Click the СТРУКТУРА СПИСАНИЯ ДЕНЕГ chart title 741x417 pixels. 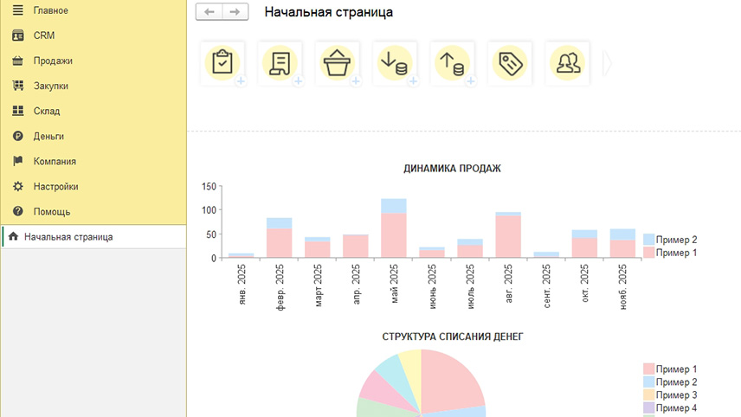(453, 337)
